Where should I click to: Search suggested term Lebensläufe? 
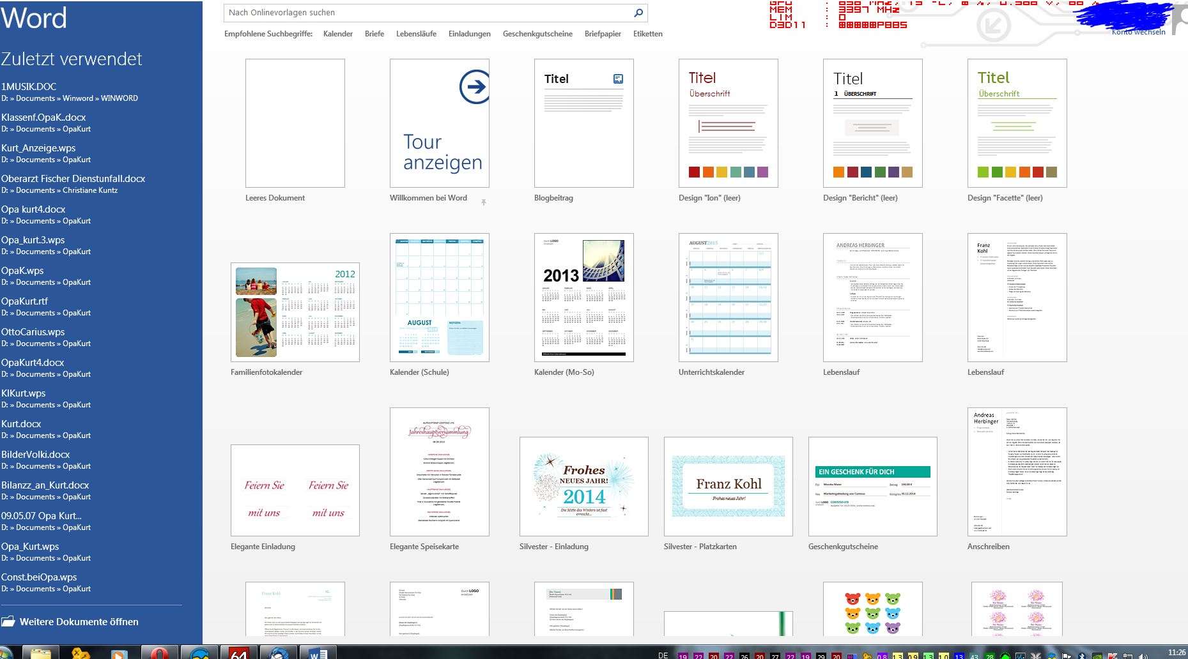pyautogui.click(x=416, y=34)
